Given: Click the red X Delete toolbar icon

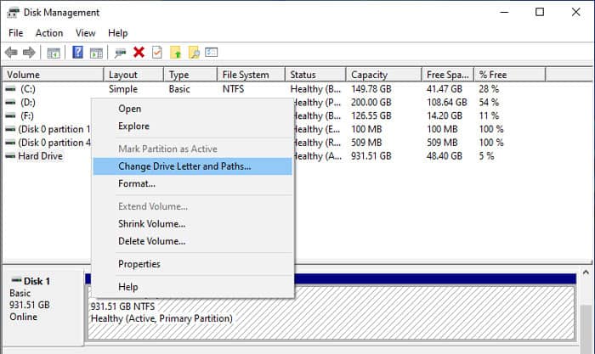Looking at the screenshot, I should click(x=139, y=52).
